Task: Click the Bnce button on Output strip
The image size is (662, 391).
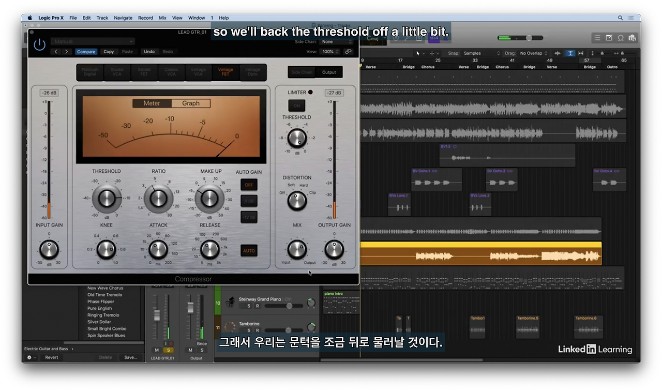Action: coord(202,343)
